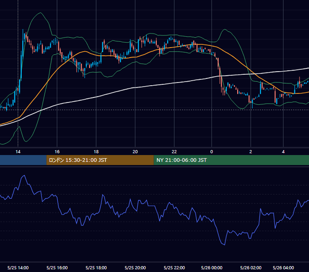Click the 5/25 18:00 date label
Viewport: 309px width, 272px height.
pos(96,267)
